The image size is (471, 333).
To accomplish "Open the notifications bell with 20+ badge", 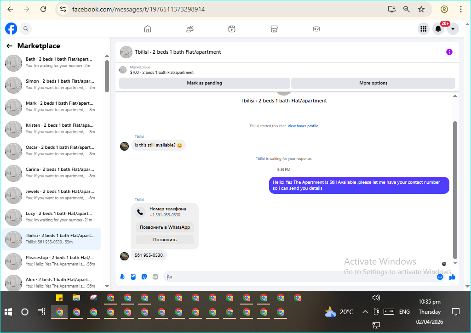I will click(x=438, y=29).
